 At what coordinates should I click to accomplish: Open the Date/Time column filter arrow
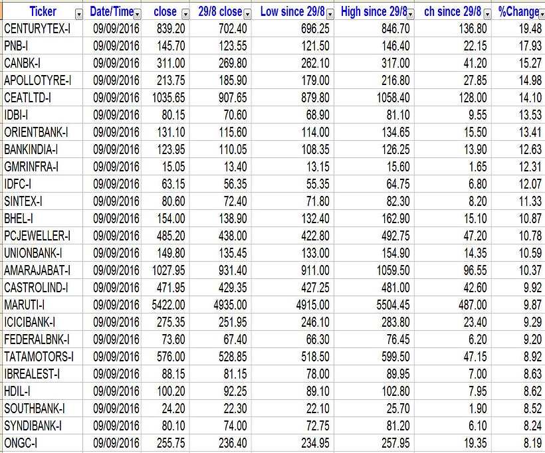[x=138, y=13]
